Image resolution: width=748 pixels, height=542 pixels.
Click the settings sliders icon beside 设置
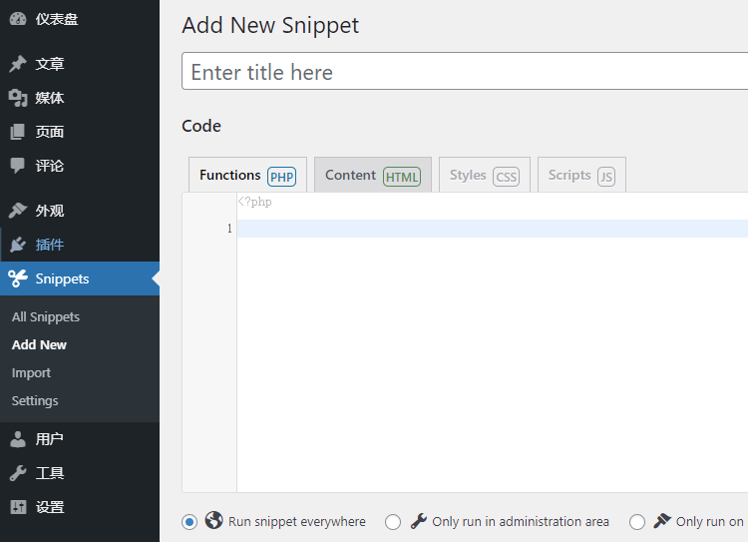click(18, 507)
